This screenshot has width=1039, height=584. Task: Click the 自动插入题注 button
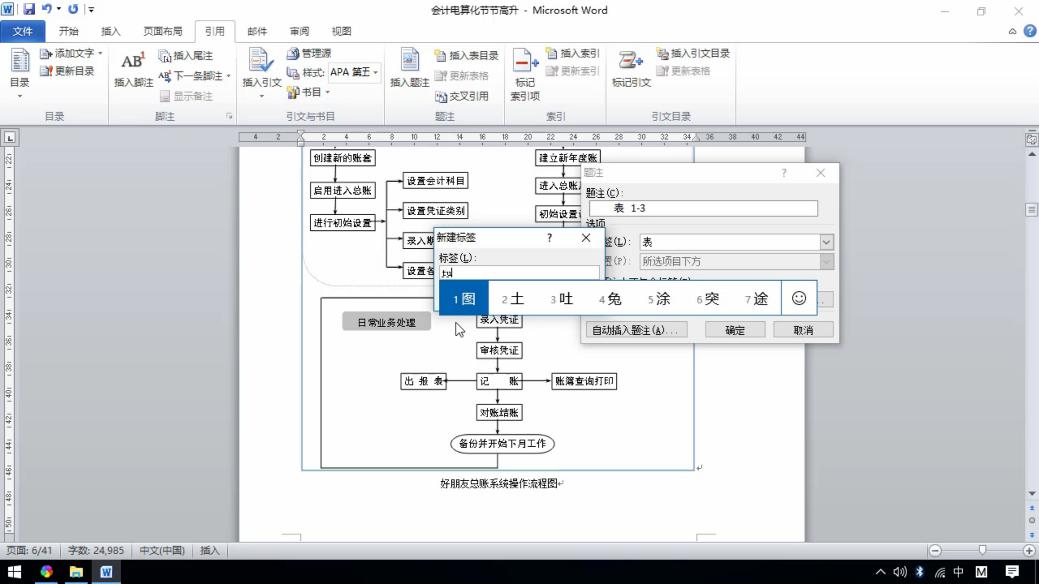(x=636, y=330)
